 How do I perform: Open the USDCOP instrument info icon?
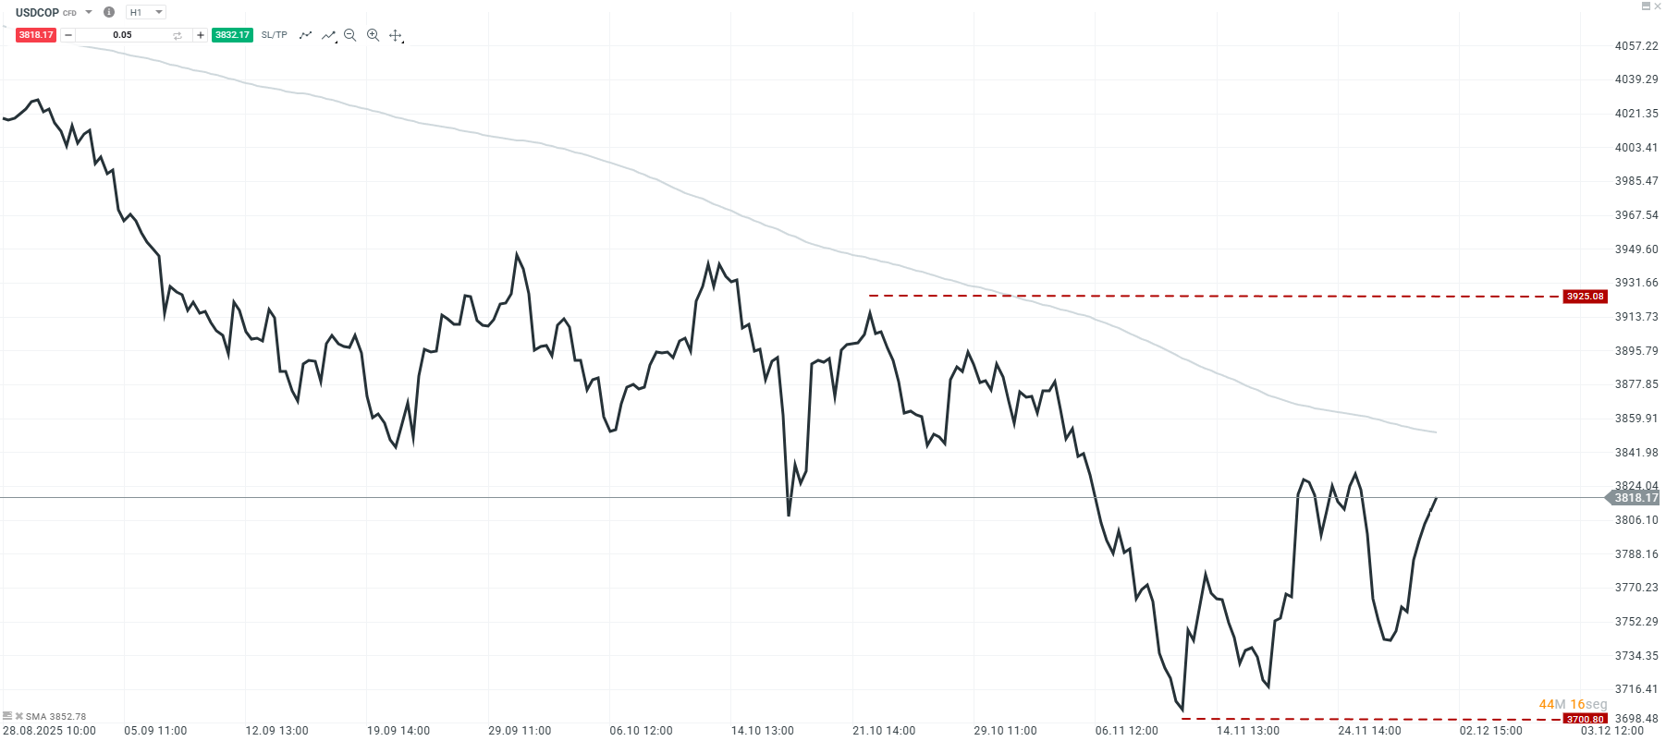coord(109,12)
